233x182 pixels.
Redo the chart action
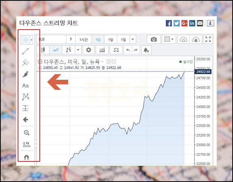[x=136, y=50]
